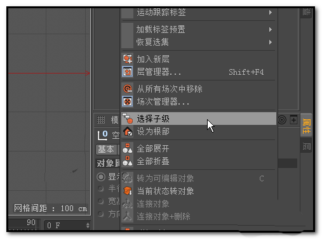This screenshot has width=322, height=239.
Task: Expand the 运动跟踪标签 submenu arrow
Action: (x=271, y=13)
